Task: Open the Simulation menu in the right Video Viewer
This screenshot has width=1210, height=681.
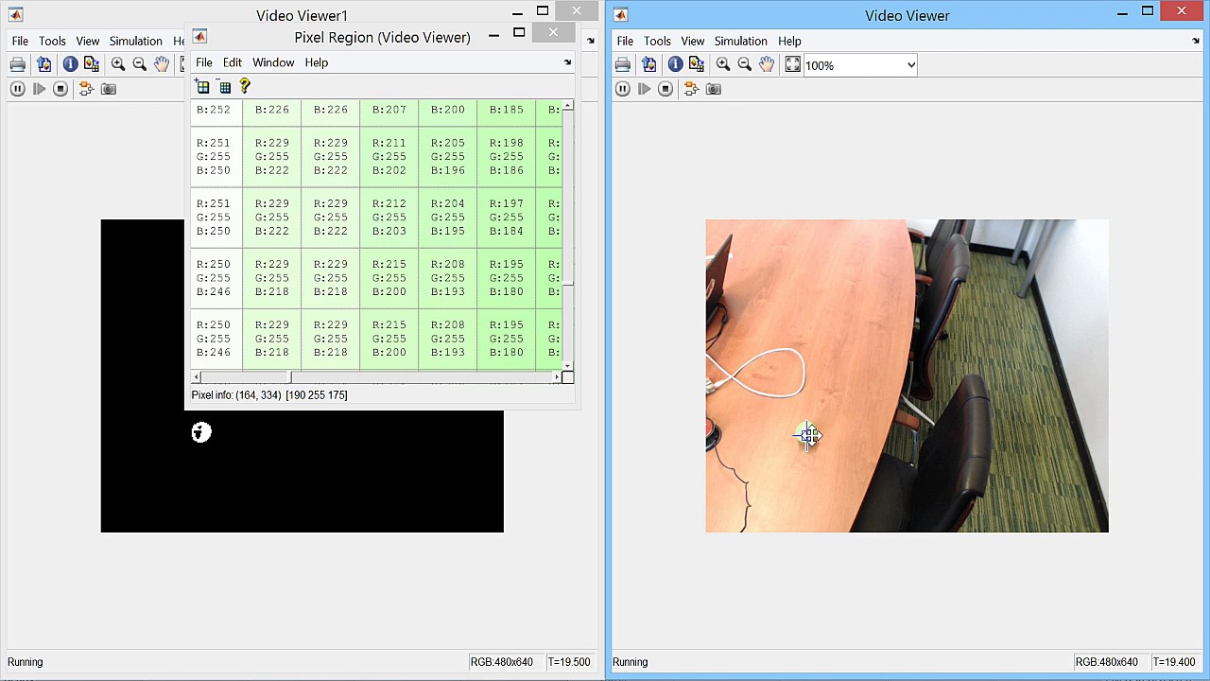Action: (741, 41)
